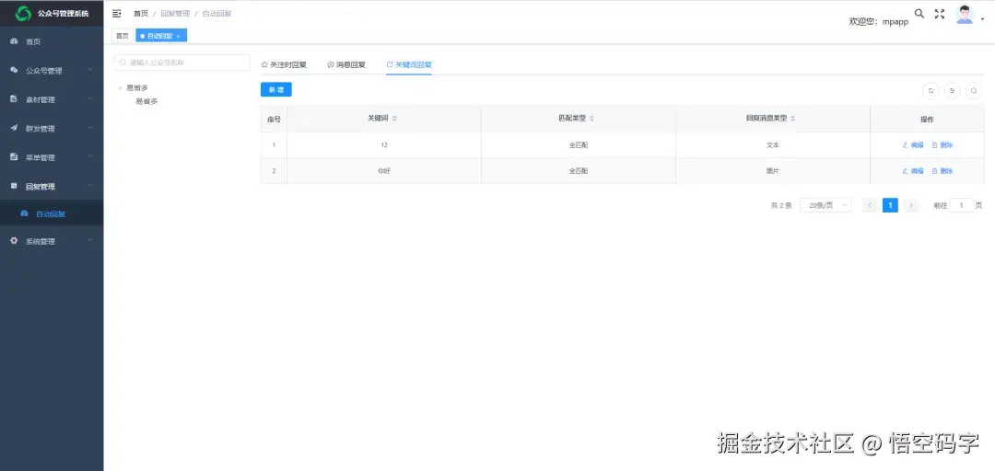Toggle fullscreen mode icon in header
The image size is (995, 471).
(x=940, y=14)
